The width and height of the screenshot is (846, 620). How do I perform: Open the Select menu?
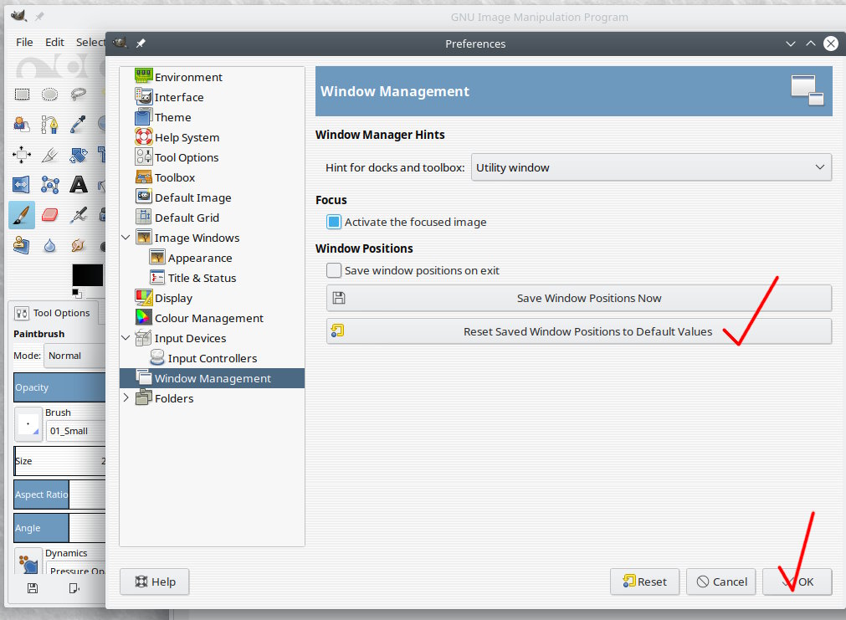pyautogui.click(x=90, y=42)
